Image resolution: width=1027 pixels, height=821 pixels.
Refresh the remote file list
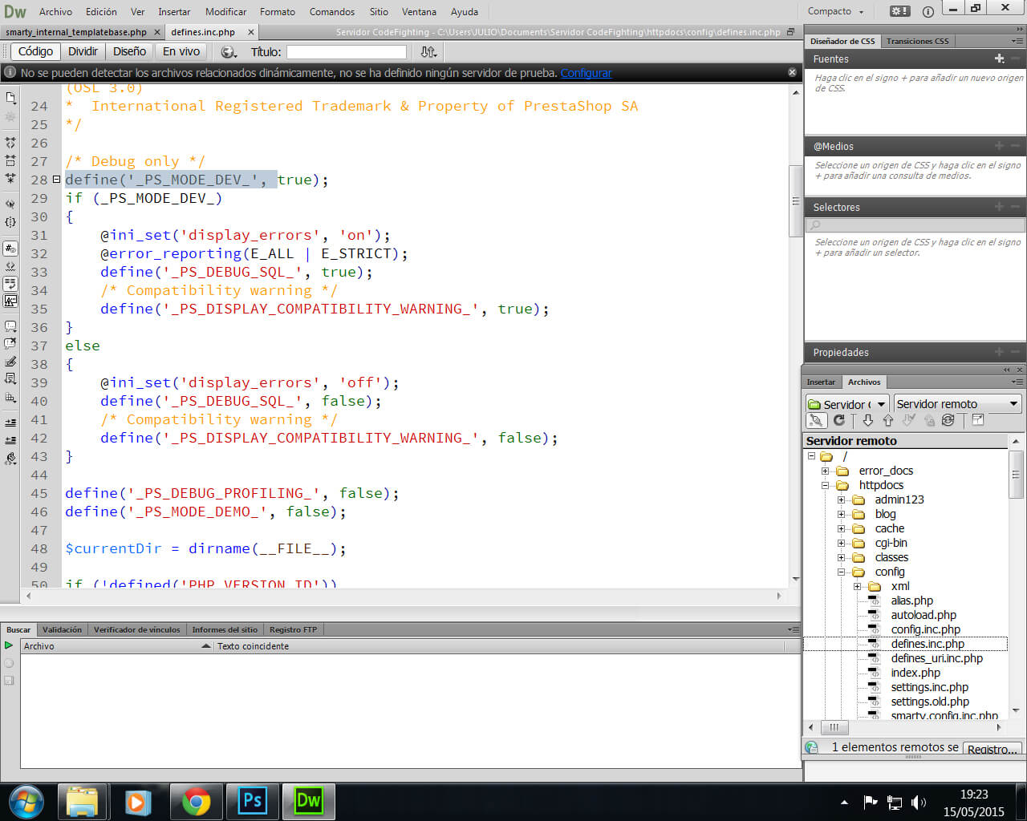(839, 420)
